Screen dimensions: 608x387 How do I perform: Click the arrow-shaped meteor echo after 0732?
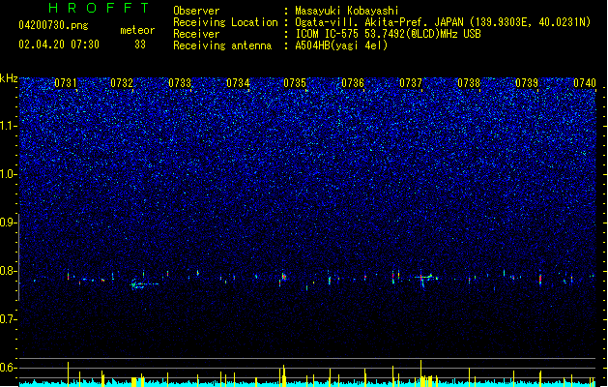144,284
